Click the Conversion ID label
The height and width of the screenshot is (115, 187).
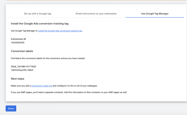coord(18,39)
